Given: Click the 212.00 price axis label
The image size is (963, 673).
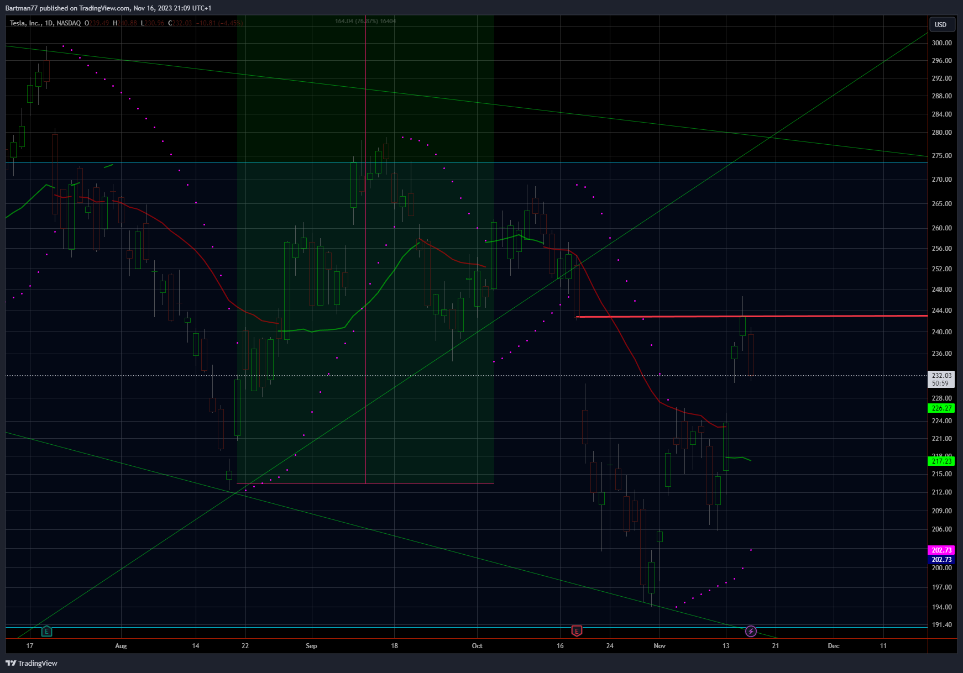Looking at the screenshot, I should pyautogui.click(x=941, y=492).
